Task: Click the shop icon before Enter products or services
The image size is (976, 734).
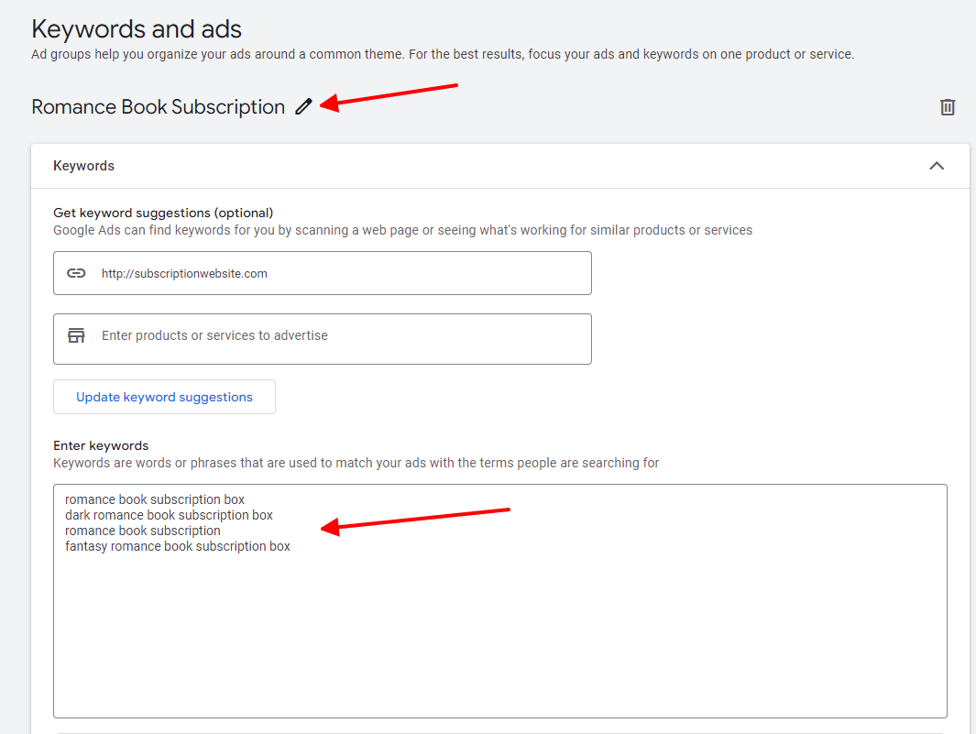Action: (x=76, y=334)
